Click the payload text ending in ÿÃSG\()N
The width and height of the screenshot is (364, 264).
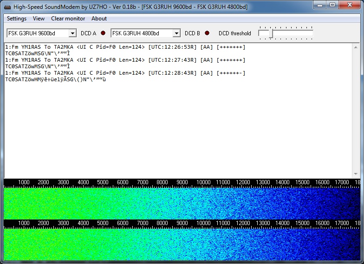click(x=56, y=80)
